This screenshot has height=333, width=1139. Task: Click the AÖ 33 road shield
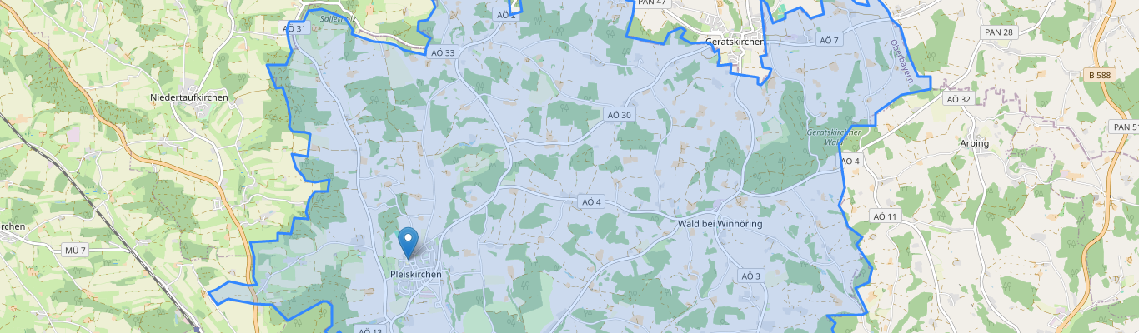444,52
